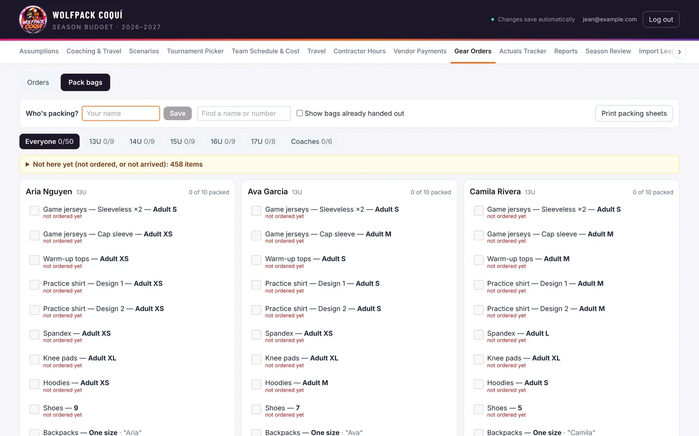Click Ava Garcia card heading
699x436 pixels.
click(268, 191)
